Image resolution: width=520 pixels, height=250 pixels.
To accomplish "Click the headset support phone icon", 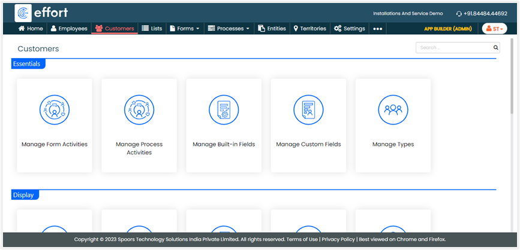I will tap(459, 13).
